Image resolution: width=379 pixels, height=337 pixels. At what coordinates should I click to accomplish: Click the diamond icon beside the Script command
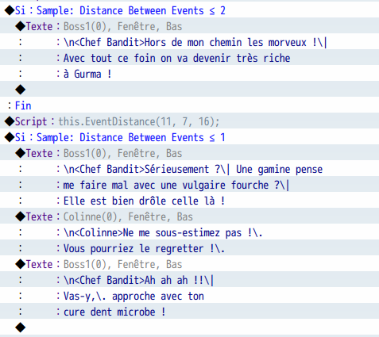pyautogui.click(x=10, y=121)
